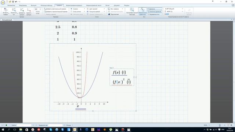
Task: Open the number format (Общий) dropdown
Action: (174, 9)
